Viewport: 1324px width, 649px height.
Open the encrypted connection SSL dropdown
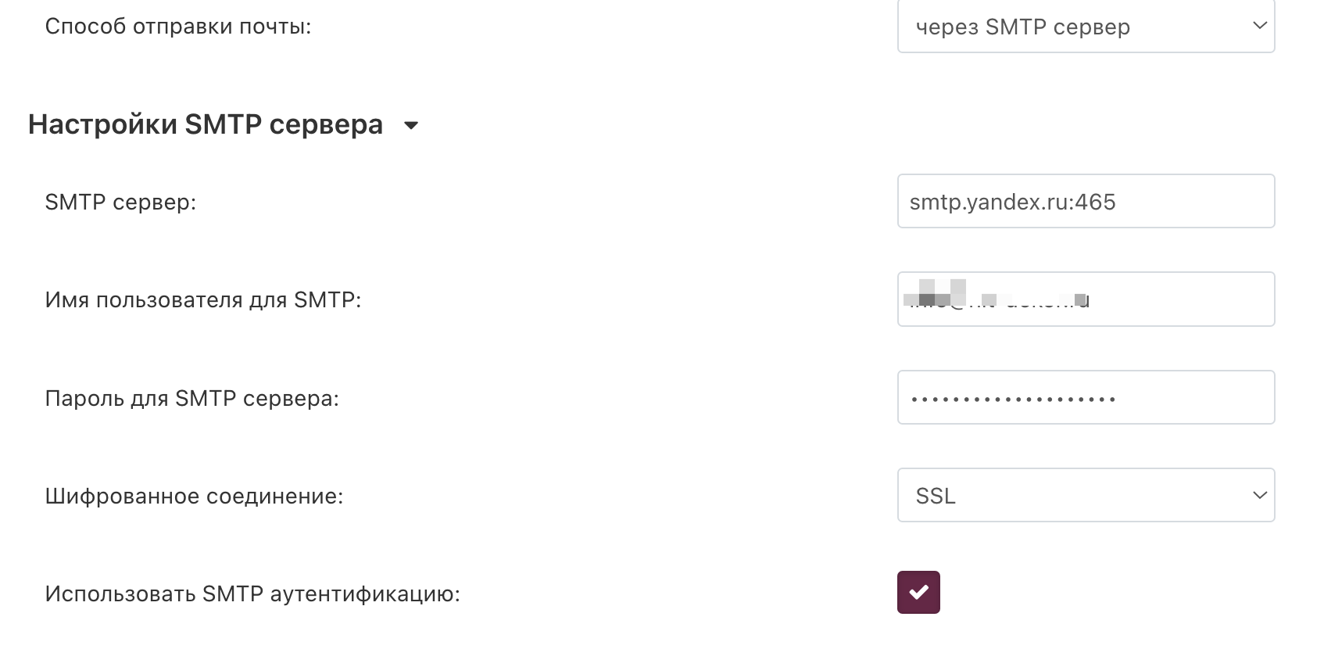point(1085,495)
